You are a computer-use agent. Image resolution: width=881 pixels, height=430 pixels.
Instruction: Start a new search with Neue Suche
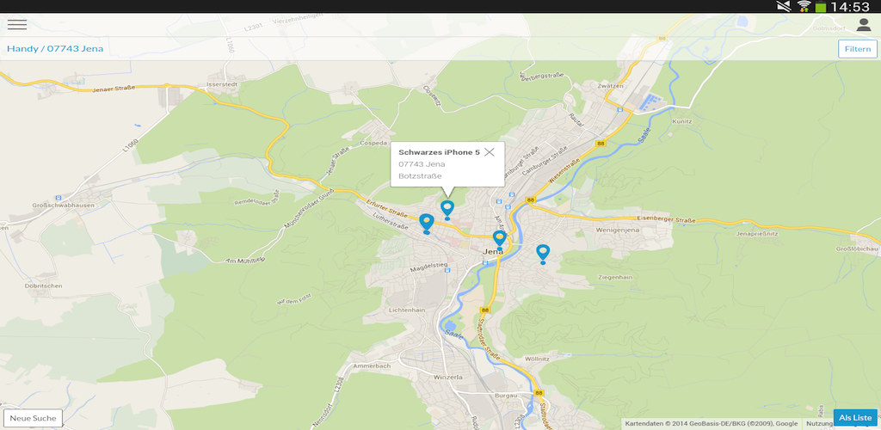(x=33, y=419)
